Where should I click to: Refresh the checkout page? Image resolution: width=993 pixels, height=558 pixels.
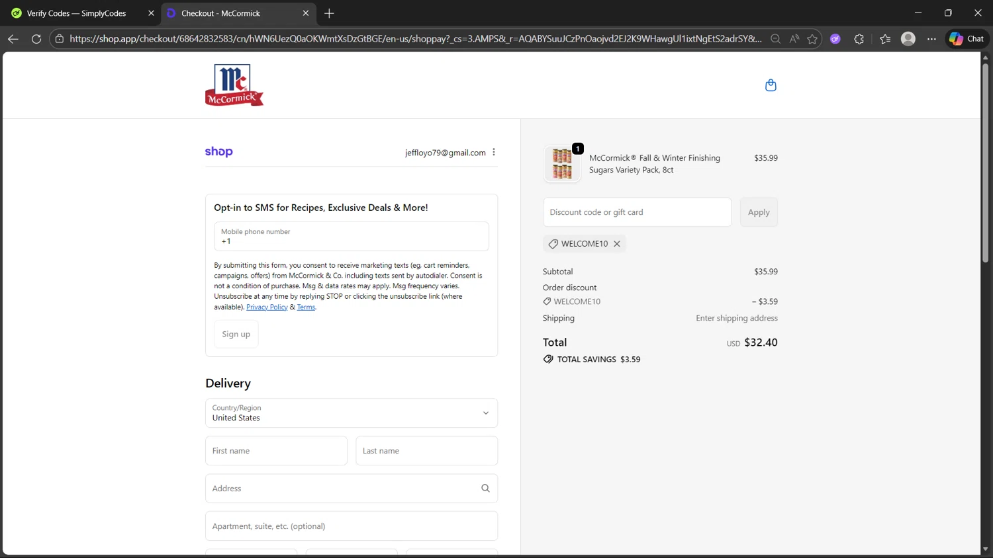coord(36,39)
